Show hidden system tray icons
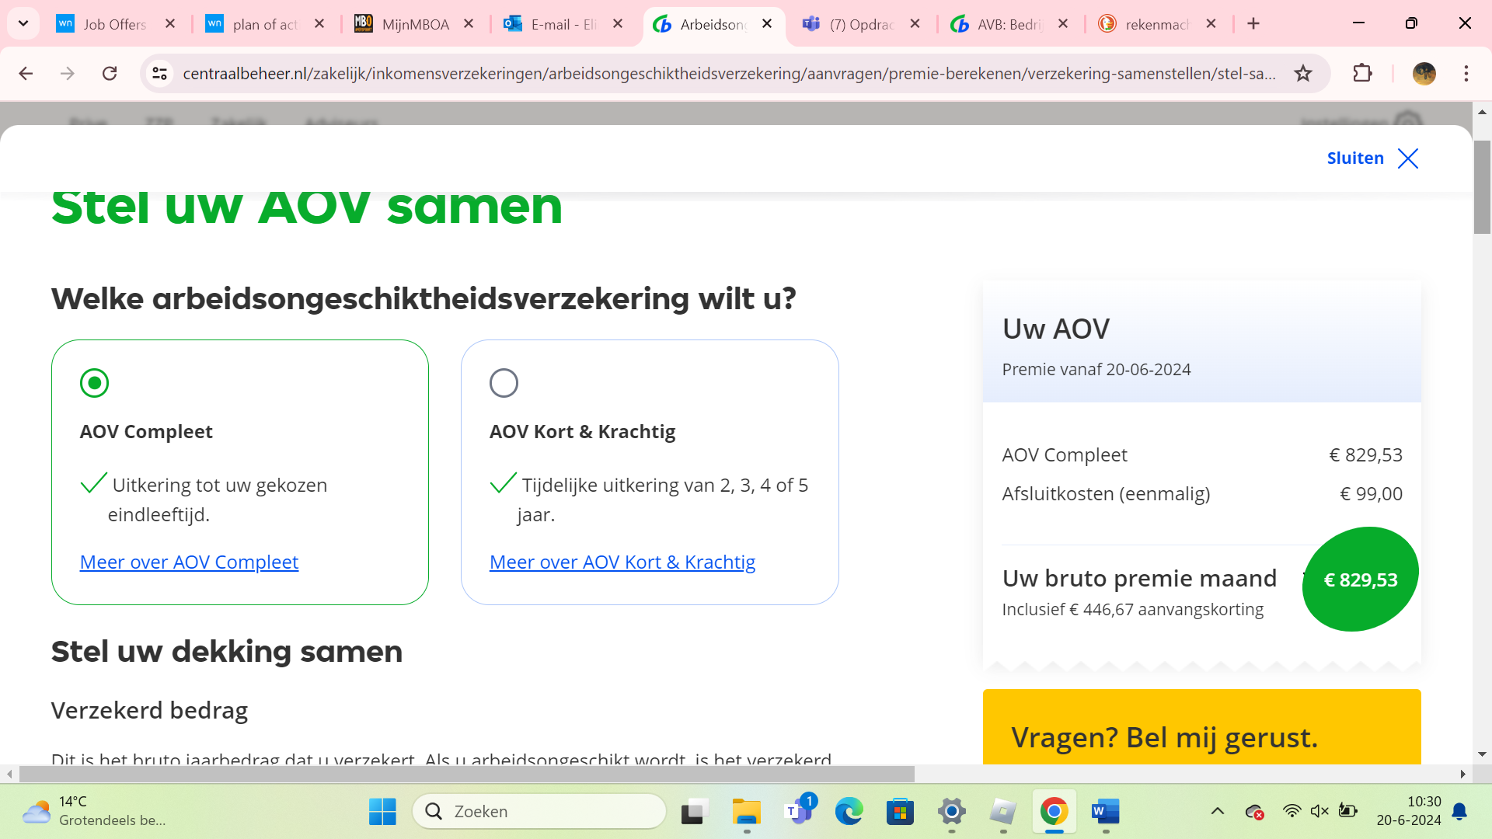Image resolution: width=1492 pixels, height=839 pixels. [x=1218, y=812]
